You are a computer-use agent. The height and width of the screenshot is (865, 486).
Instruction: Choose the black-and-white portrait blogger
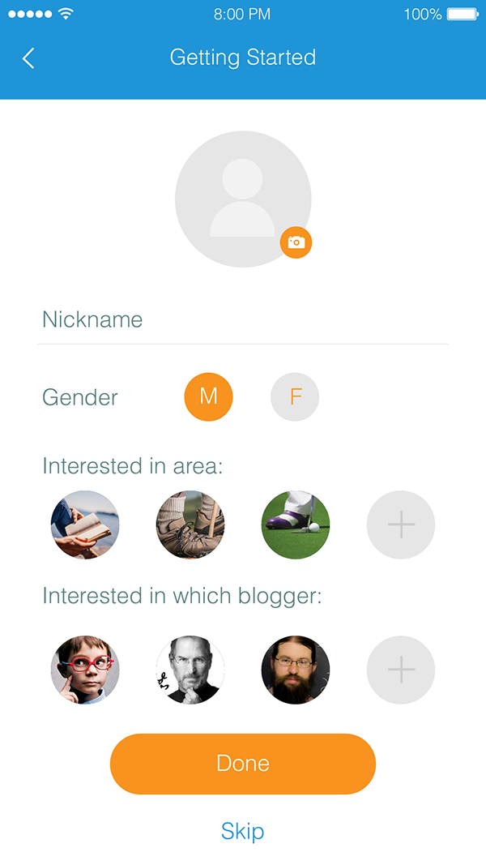pyautogui.click(x=190, y=670)
